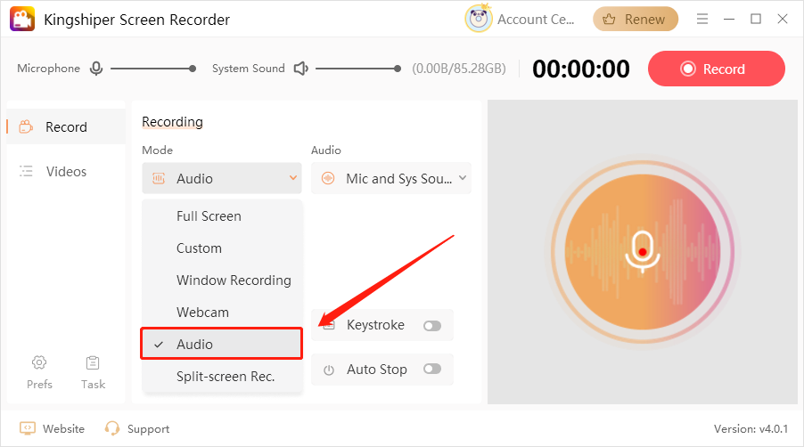The height and width of the screenshot is (447, 804).
Task: Click the Kingshiper app logo icon
Action: [22, 19]
